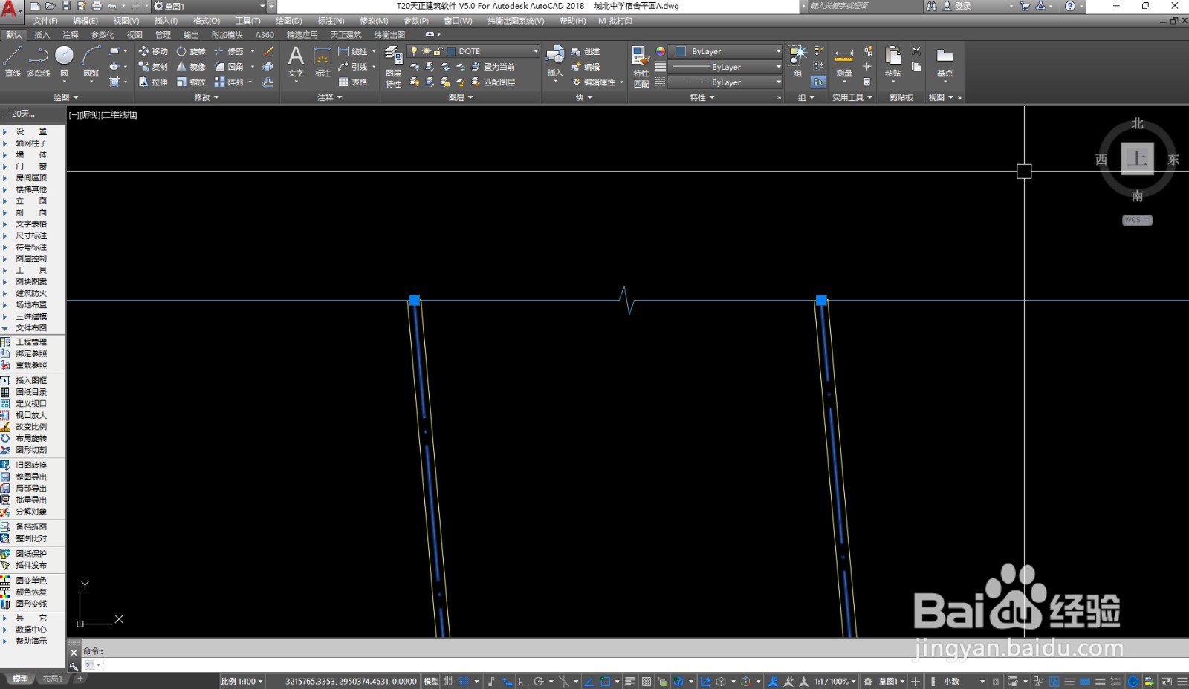Click 匹配图层 button

click(493, 82)
